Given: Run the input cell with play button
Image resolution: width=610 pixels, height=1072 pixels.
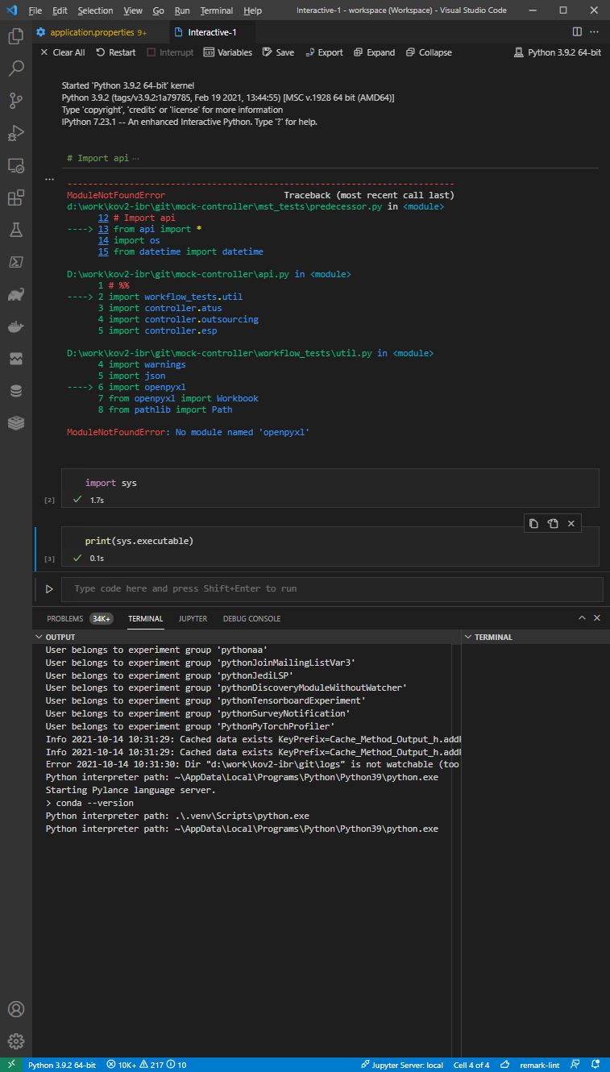Looking at the screenshot, I should (x=49, y=589).
